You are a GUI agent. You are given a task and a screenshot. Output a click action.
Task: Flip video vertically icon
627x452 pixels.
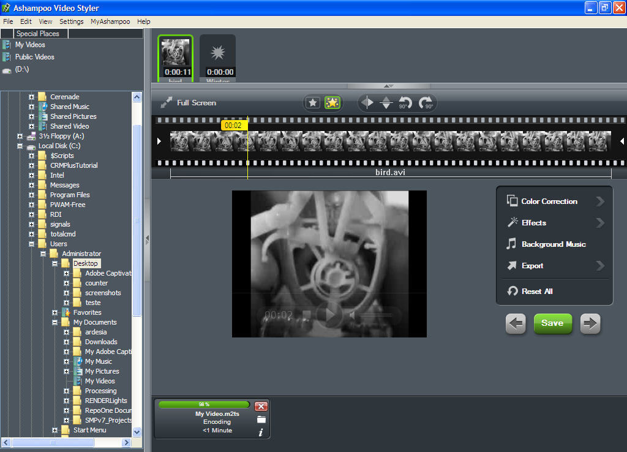(x=386, y=103)
